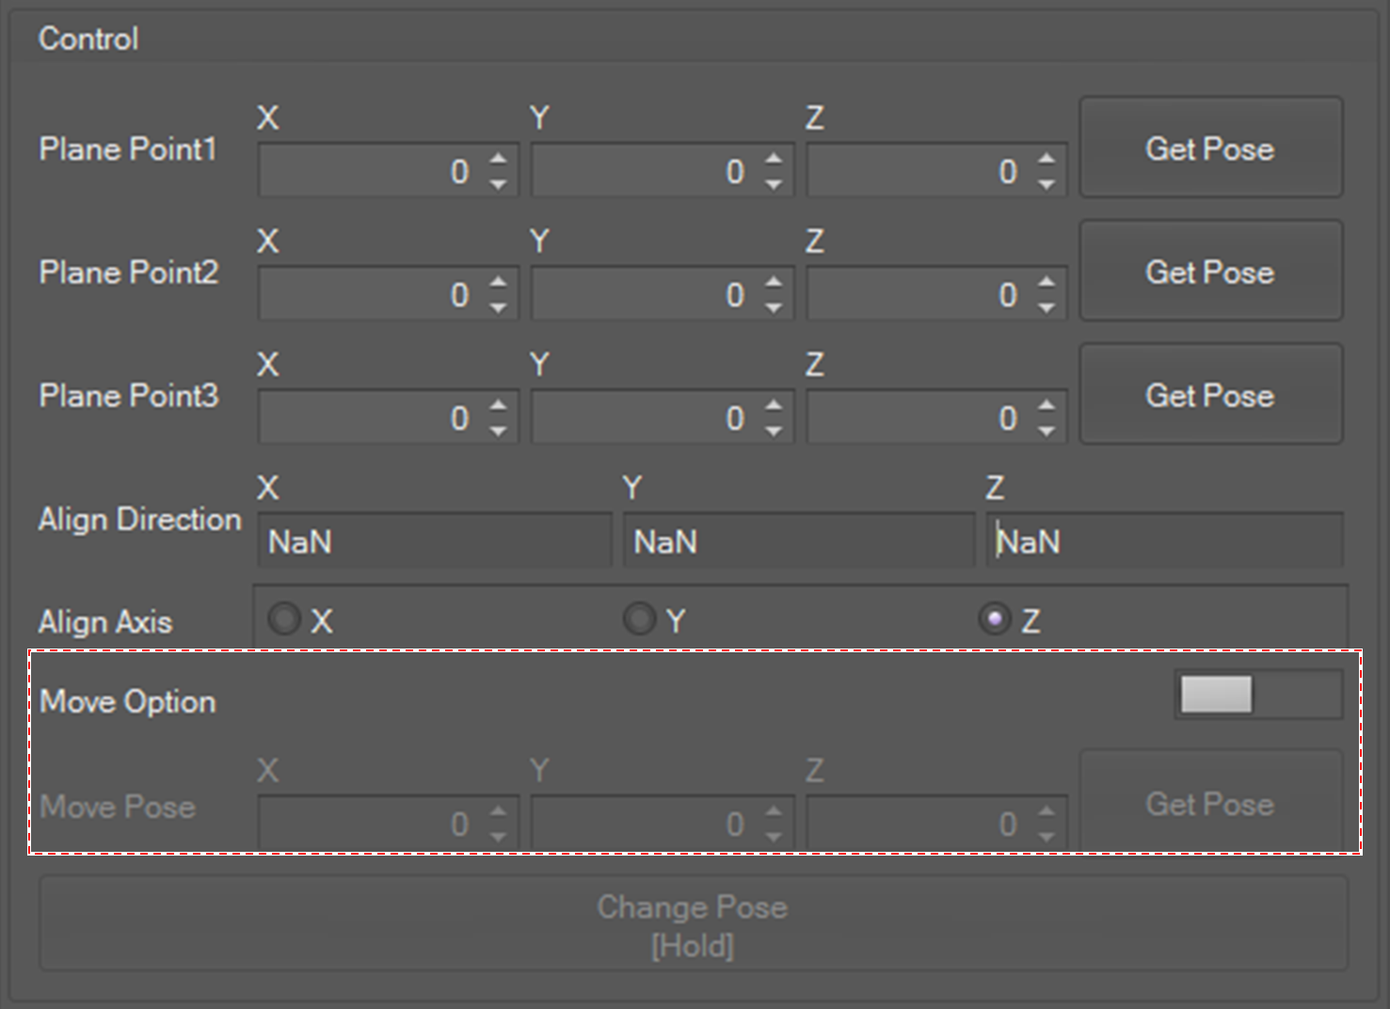
Task: Click Get Pose button for Plane Point1
Action: pos(1210,148)
